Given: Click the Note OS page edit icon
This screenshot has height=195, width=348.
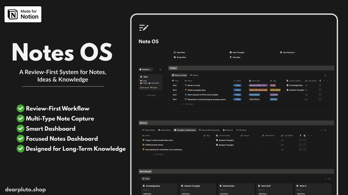Looking at the screenshot, I should (x=144, y=28).
